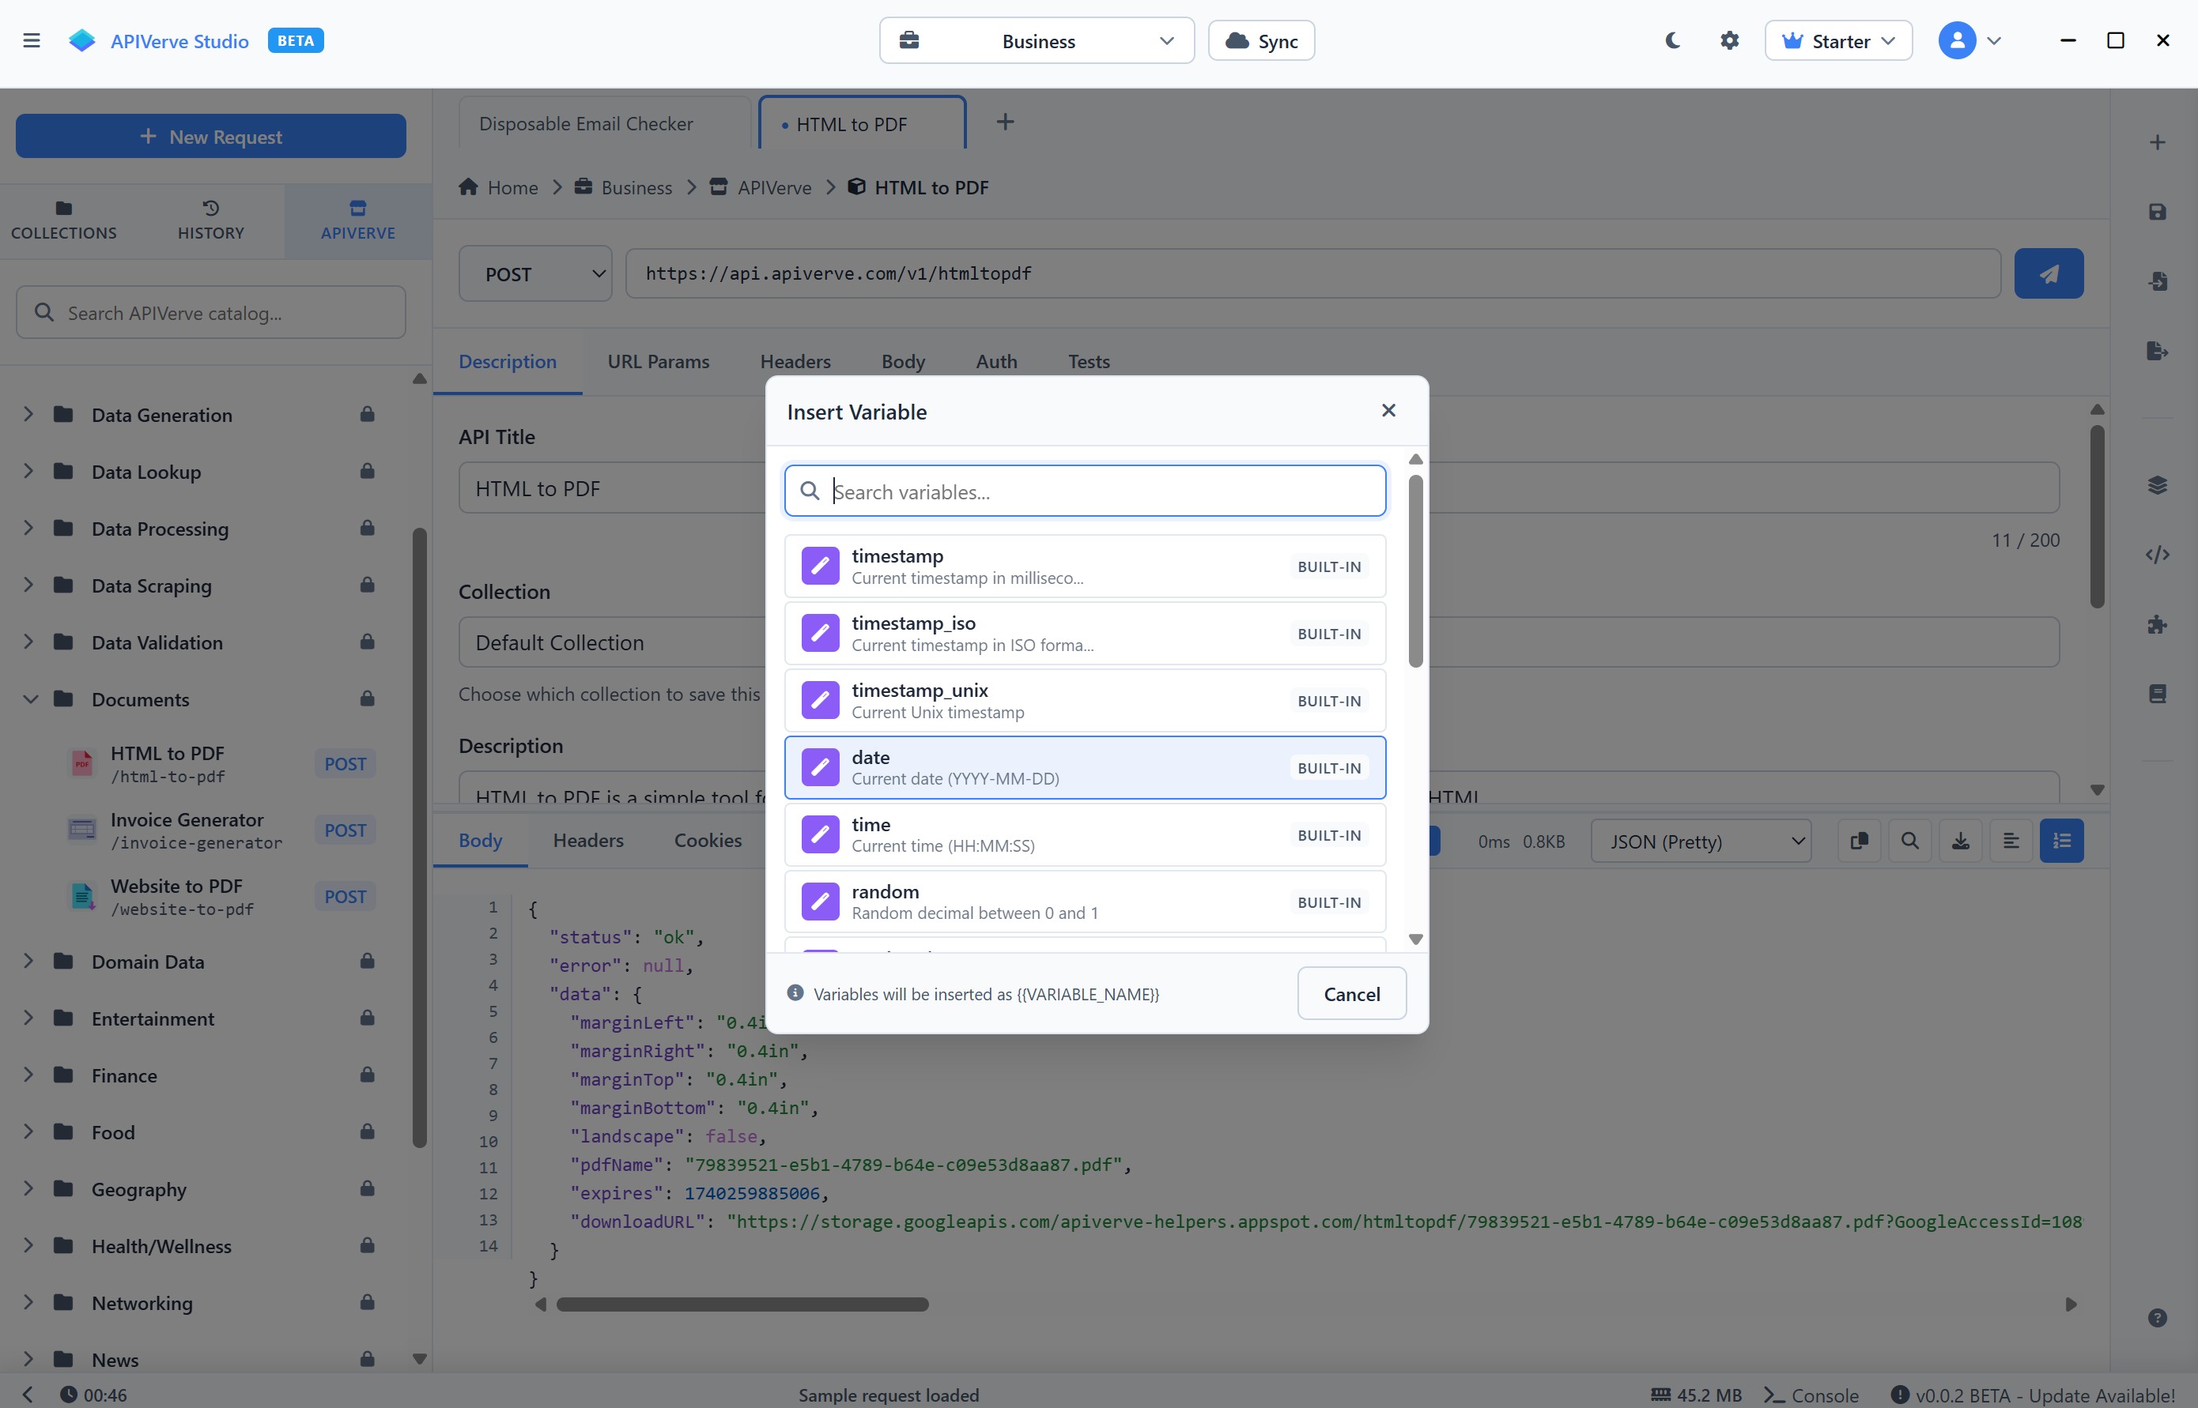Image resolution: width=2198 pixels, height=1408 pixels.
Task: Toggle dark mode moon icon
Action: coord(1672,41)
